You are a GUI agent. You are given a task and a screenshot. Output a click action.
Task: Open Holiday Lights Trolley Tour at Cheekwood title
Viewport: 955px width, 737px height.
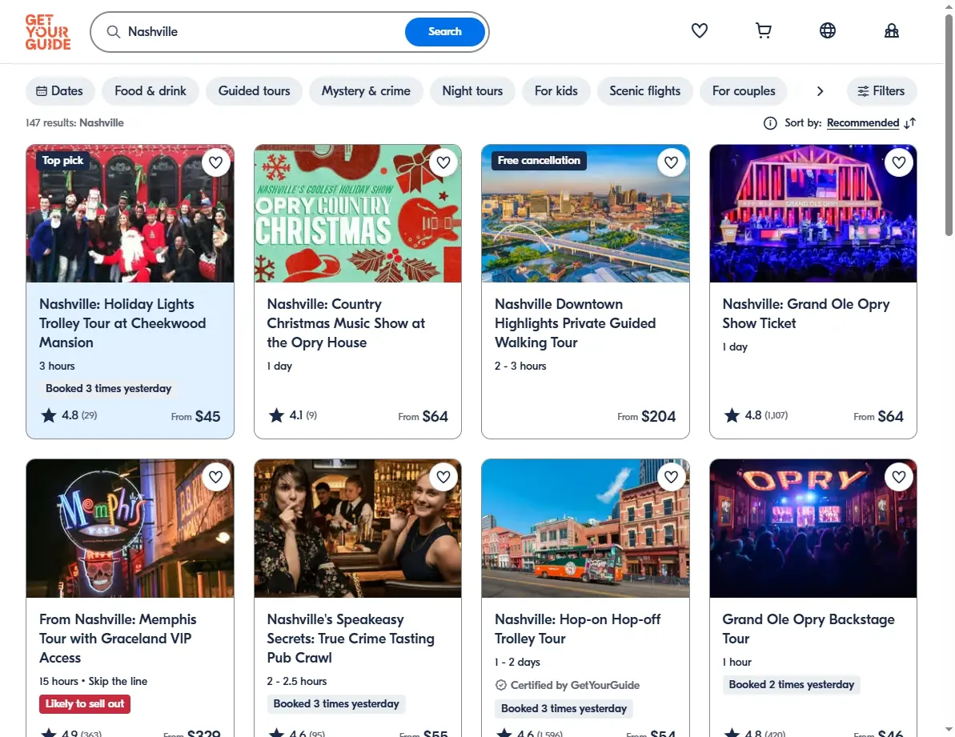[122, 323]
